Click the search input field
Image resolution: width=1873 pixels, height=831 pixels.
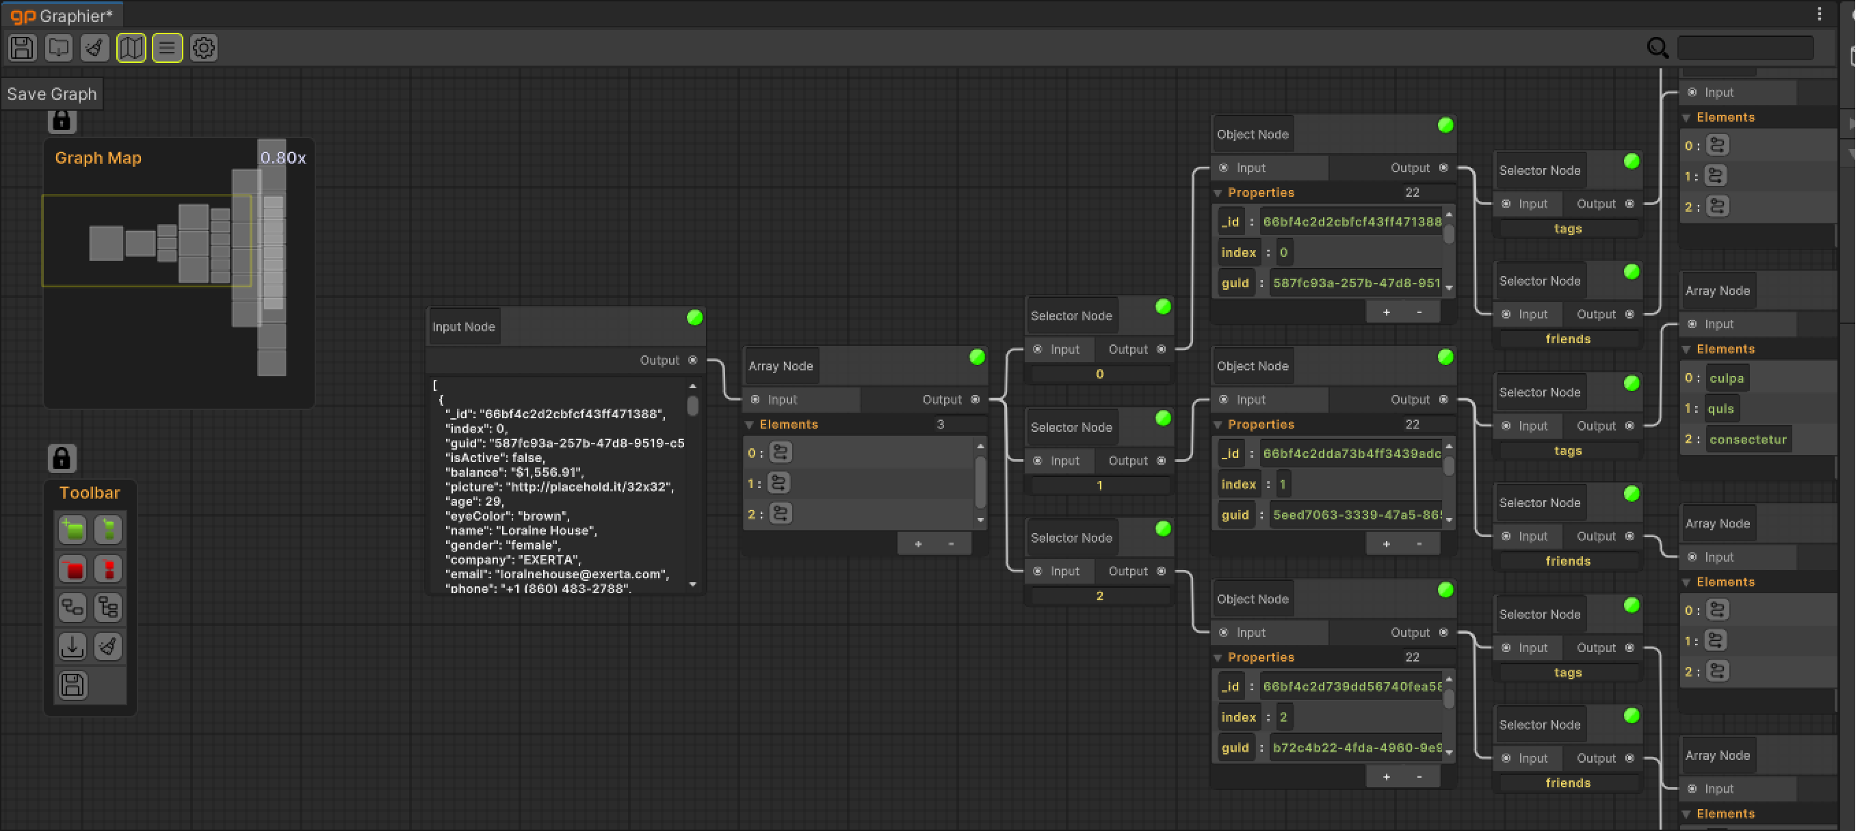1745,48
